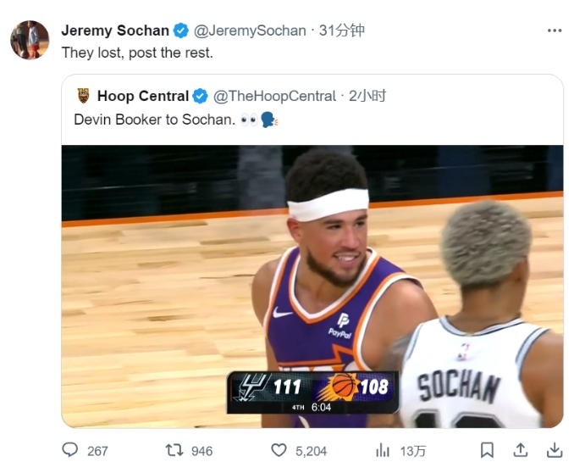Click Hoop Central's small avatar icon
The image size is (585, 473).
pos(83,96)
